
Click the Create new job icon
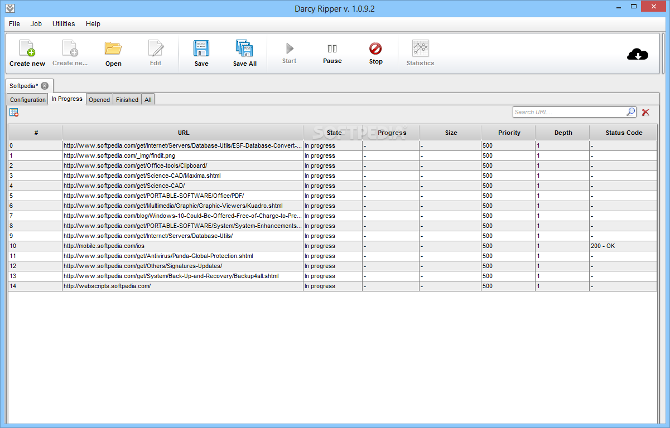point(27,48)
